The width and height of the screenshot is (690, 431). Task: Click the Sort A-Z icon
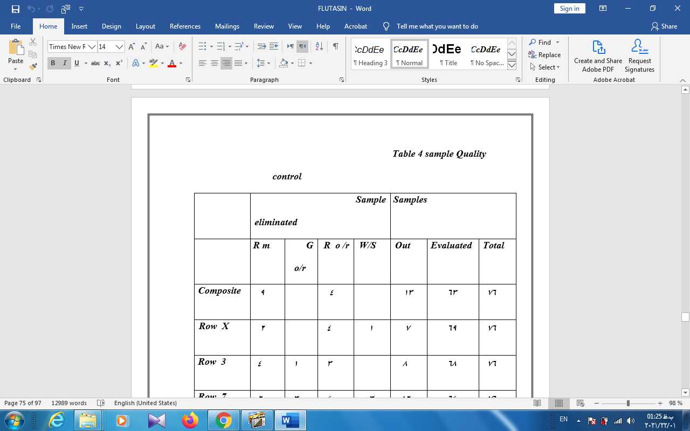tap(319, 47)
